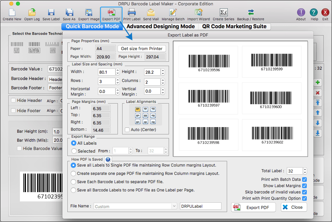
Task: Click the Vertical Margin stepper
Action: [x=163, y=91]
